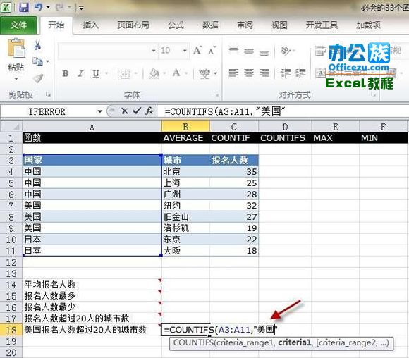
Task: Click the Cut scissors icon
Action: 37,45
